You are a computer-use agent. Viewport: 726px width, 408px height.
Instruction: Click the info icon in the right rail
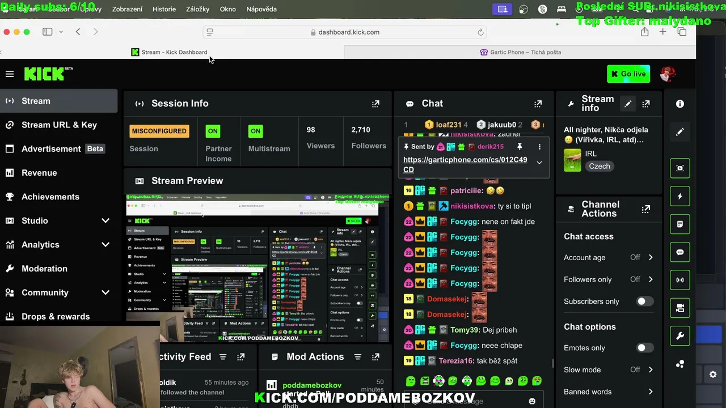[680, 104]
